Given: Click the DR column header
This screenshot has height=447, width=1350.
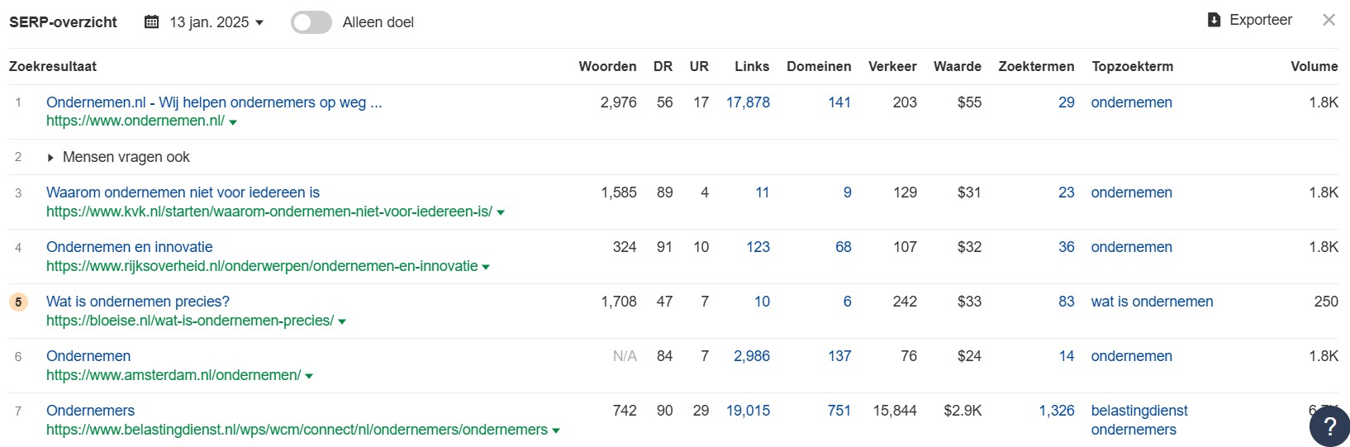Looking at the screenshot, I should 663,66.
